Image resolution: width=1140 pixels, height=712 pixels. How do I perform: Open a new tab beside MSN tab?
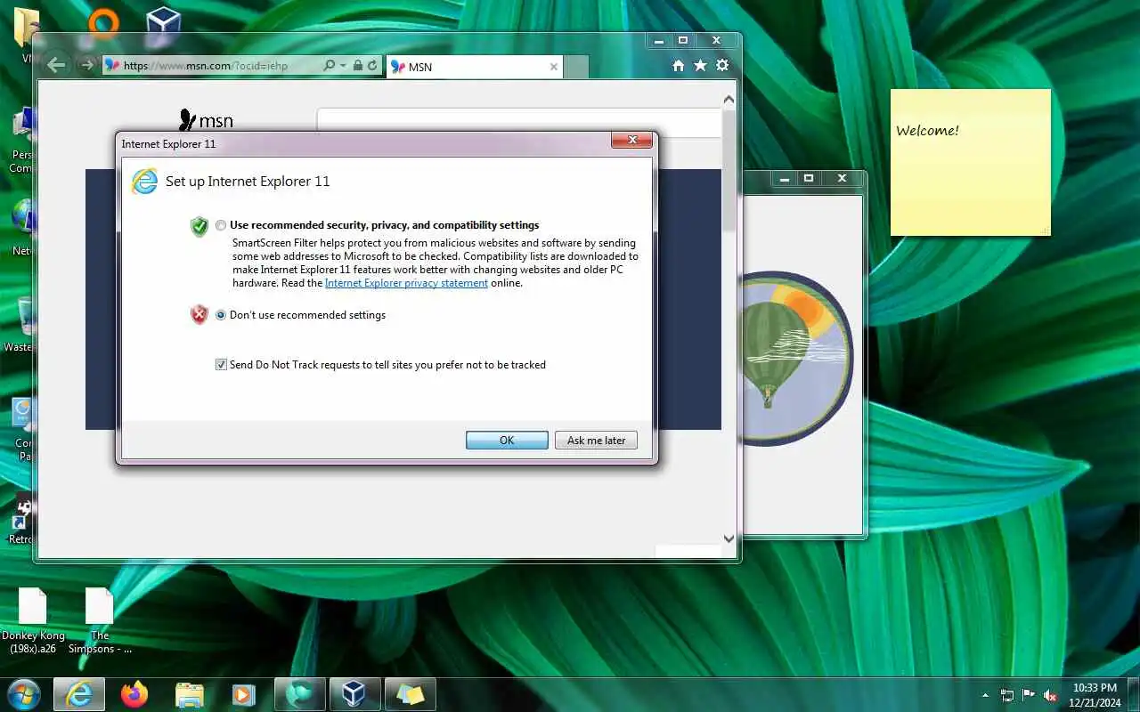pyautogui.click(x=576, y=67)
